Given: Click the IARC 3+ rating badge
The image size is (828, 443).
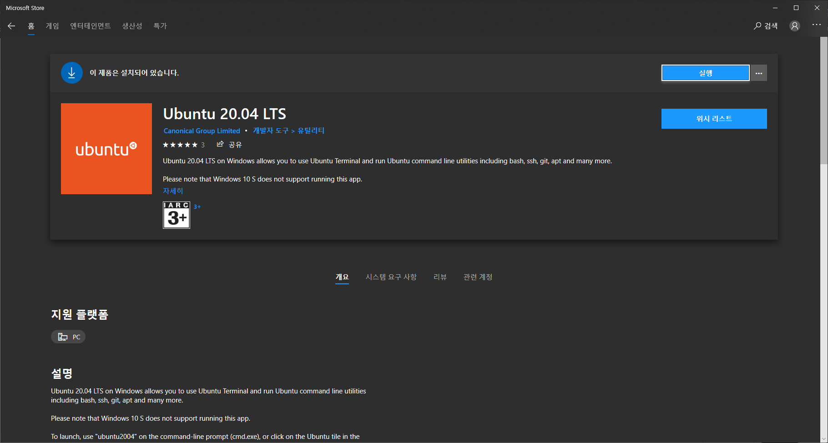Looking at the screenshot, I should [177, 215].
